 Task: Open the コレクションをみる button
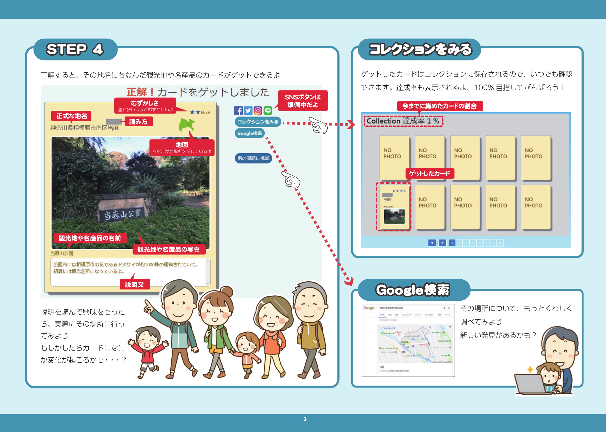point(258,122)
